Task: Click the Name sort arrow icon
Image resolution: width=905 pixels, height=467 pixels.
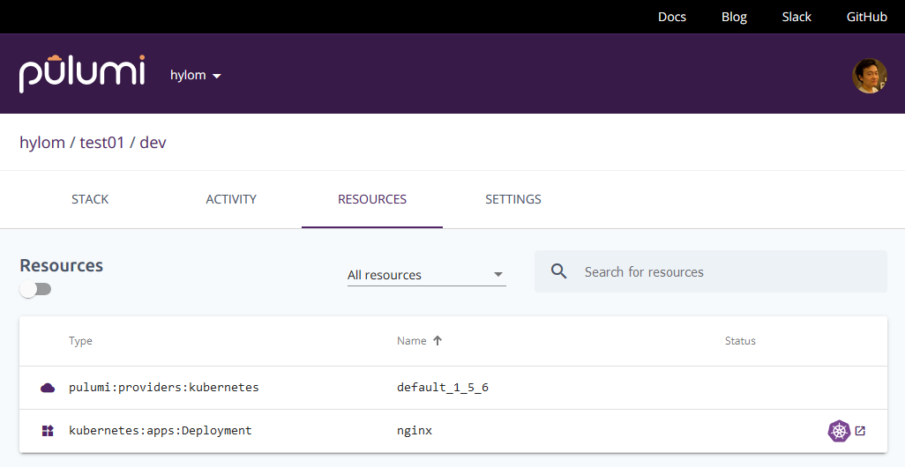Action: tap(438, 341)
